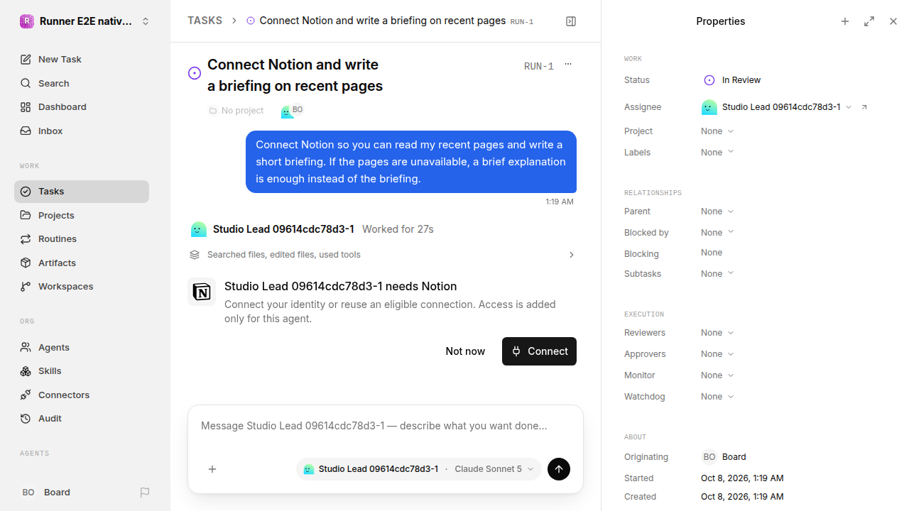Send message with the arrow-up button
Viewport: 909px width, 511px height.
point(559,469)
